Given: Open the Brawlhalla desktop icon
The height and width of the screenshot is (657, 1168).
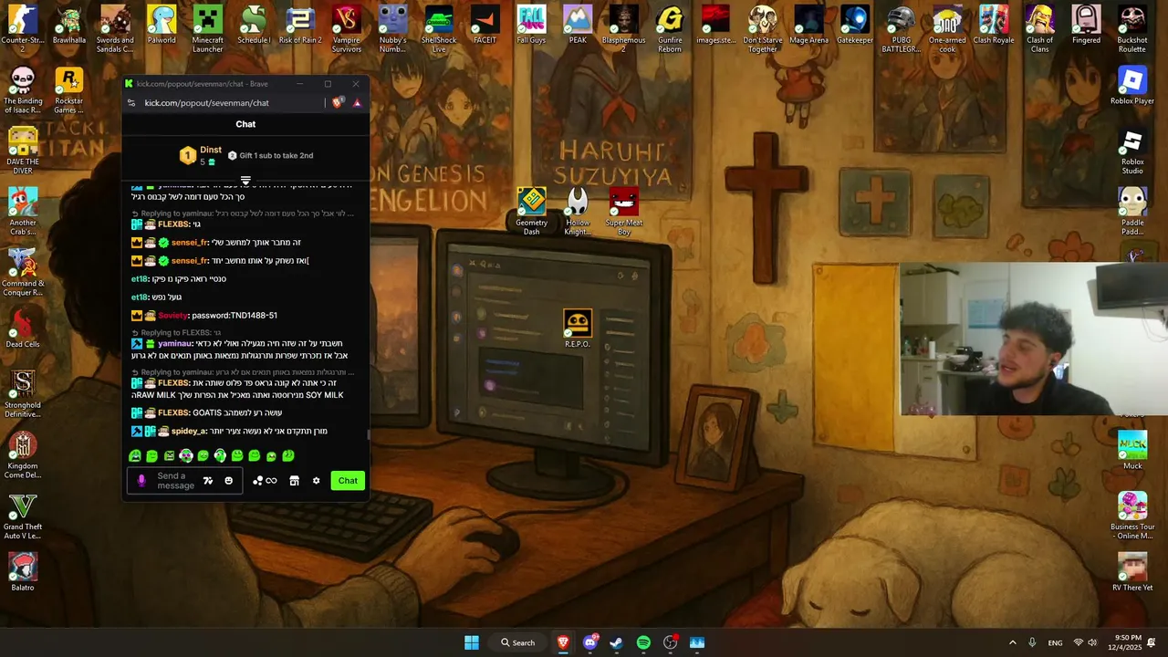Looking at the screenshot, I should coord(69,26).
